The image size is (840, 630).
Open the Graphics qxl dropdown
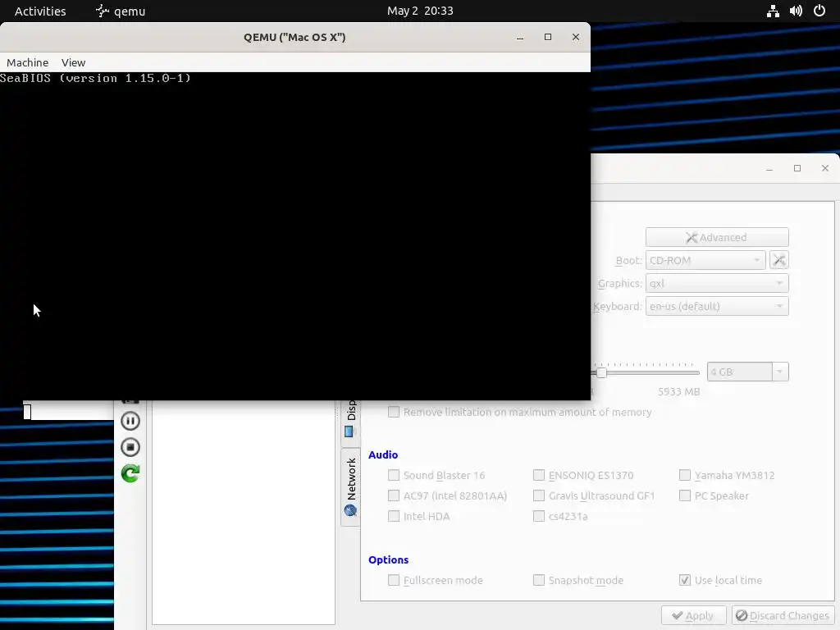(x=717, y=283)
